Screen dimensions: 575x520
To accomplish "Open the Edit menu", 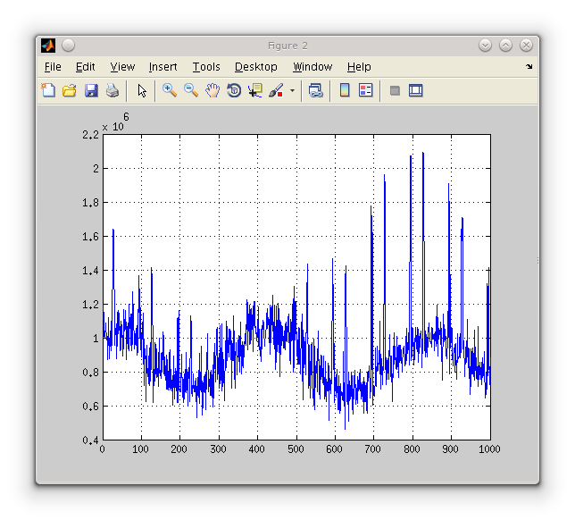I will 86,67.
